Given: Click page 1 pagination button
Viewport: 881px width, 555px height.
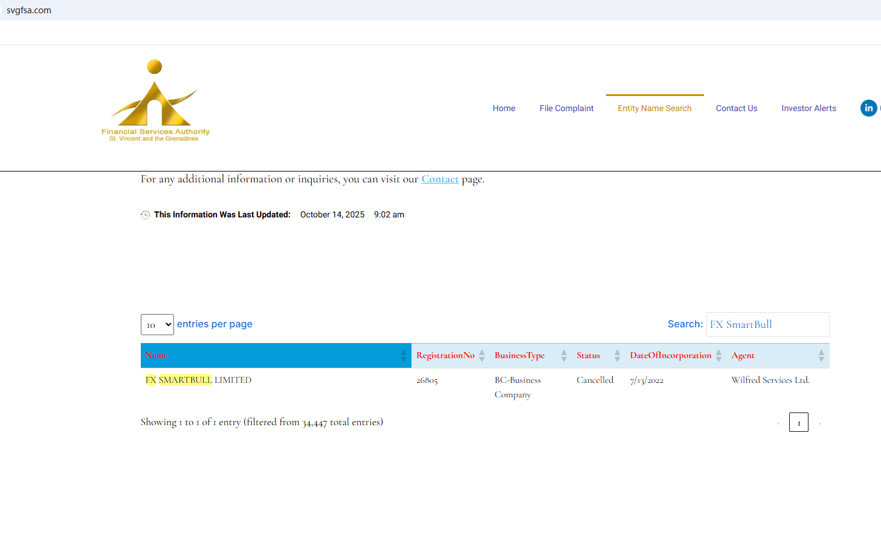Looking at the screenshot, I should coord(798,423).
